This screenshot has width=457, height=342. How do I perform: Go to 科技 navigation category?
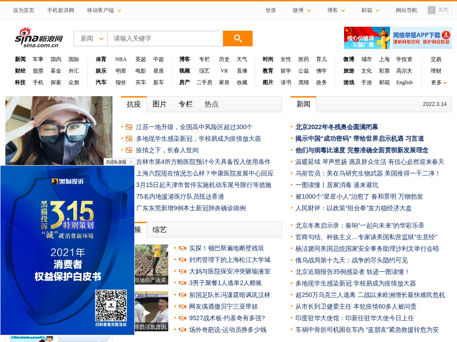pos(20,82)
